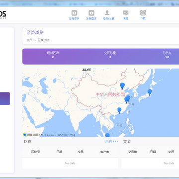Click the download (下载) icon
179x179 pixels.
[x=143, y=13]
